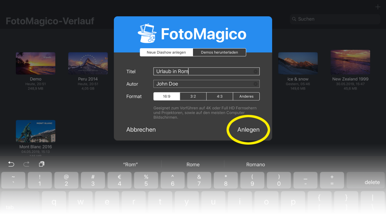The width and height of the screenshot is (386, 216).
Task: Tap the FotoMagico-Verlauf heading
Action: 50,21
